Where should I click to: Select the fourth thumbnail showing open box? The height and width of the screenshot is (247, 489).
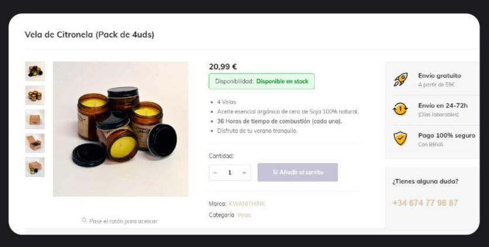coord(35,143)
